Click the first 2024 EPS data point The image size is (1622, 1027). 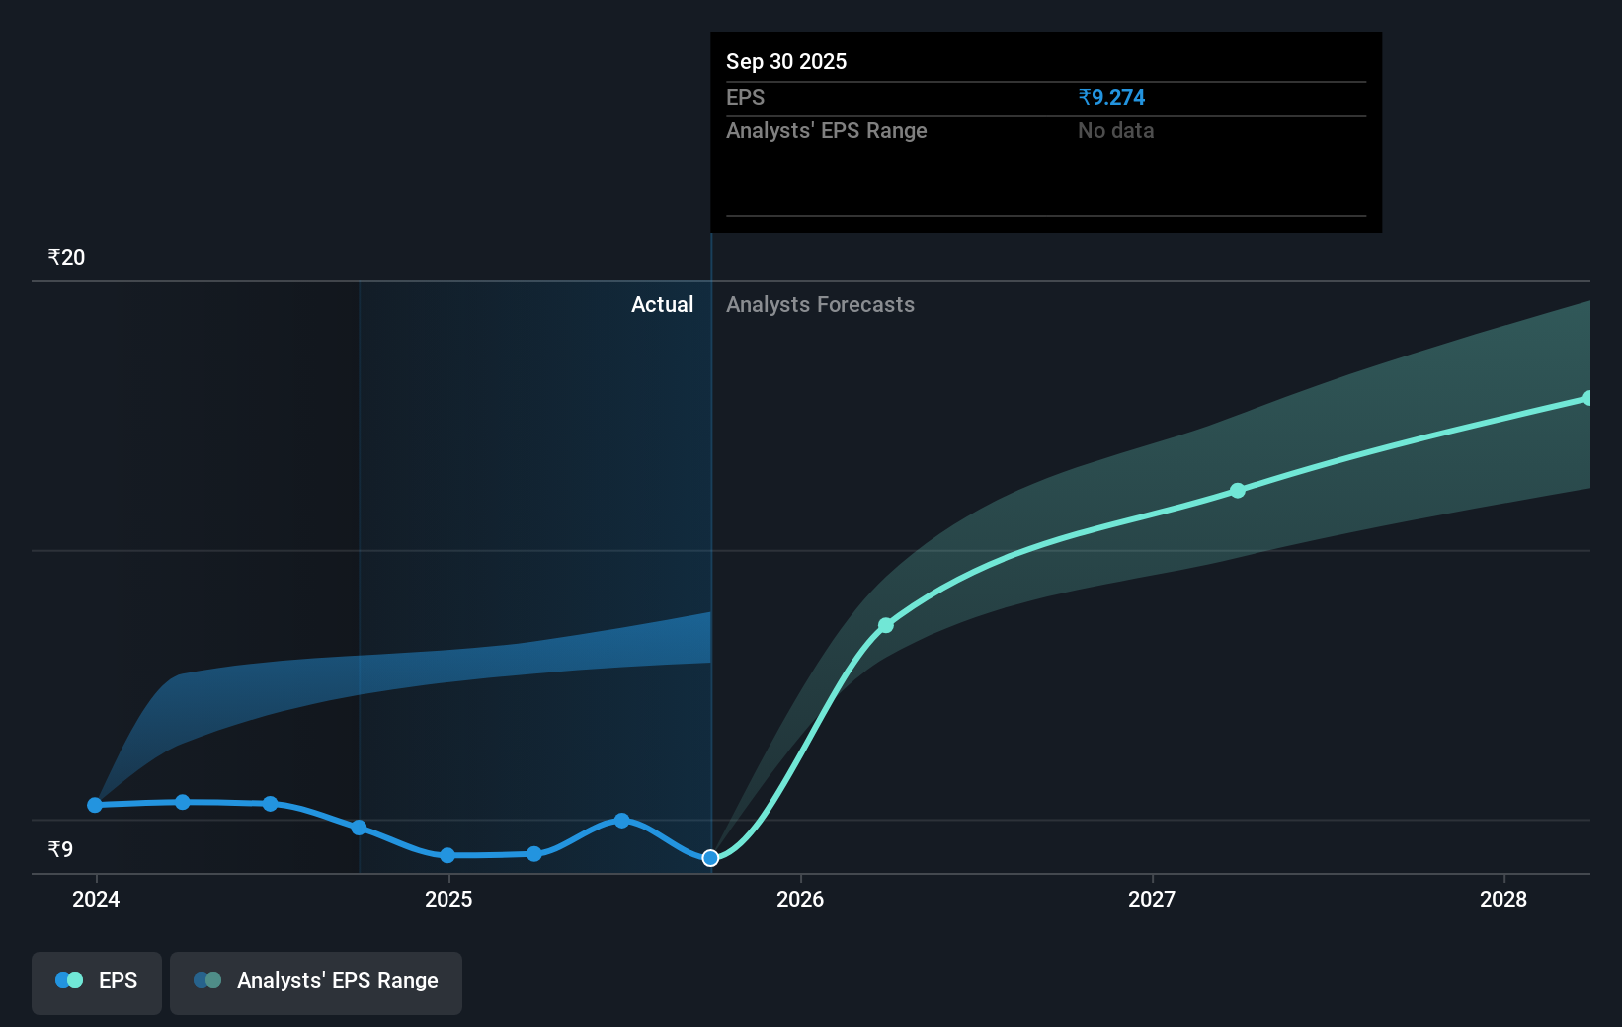[94, 805]
